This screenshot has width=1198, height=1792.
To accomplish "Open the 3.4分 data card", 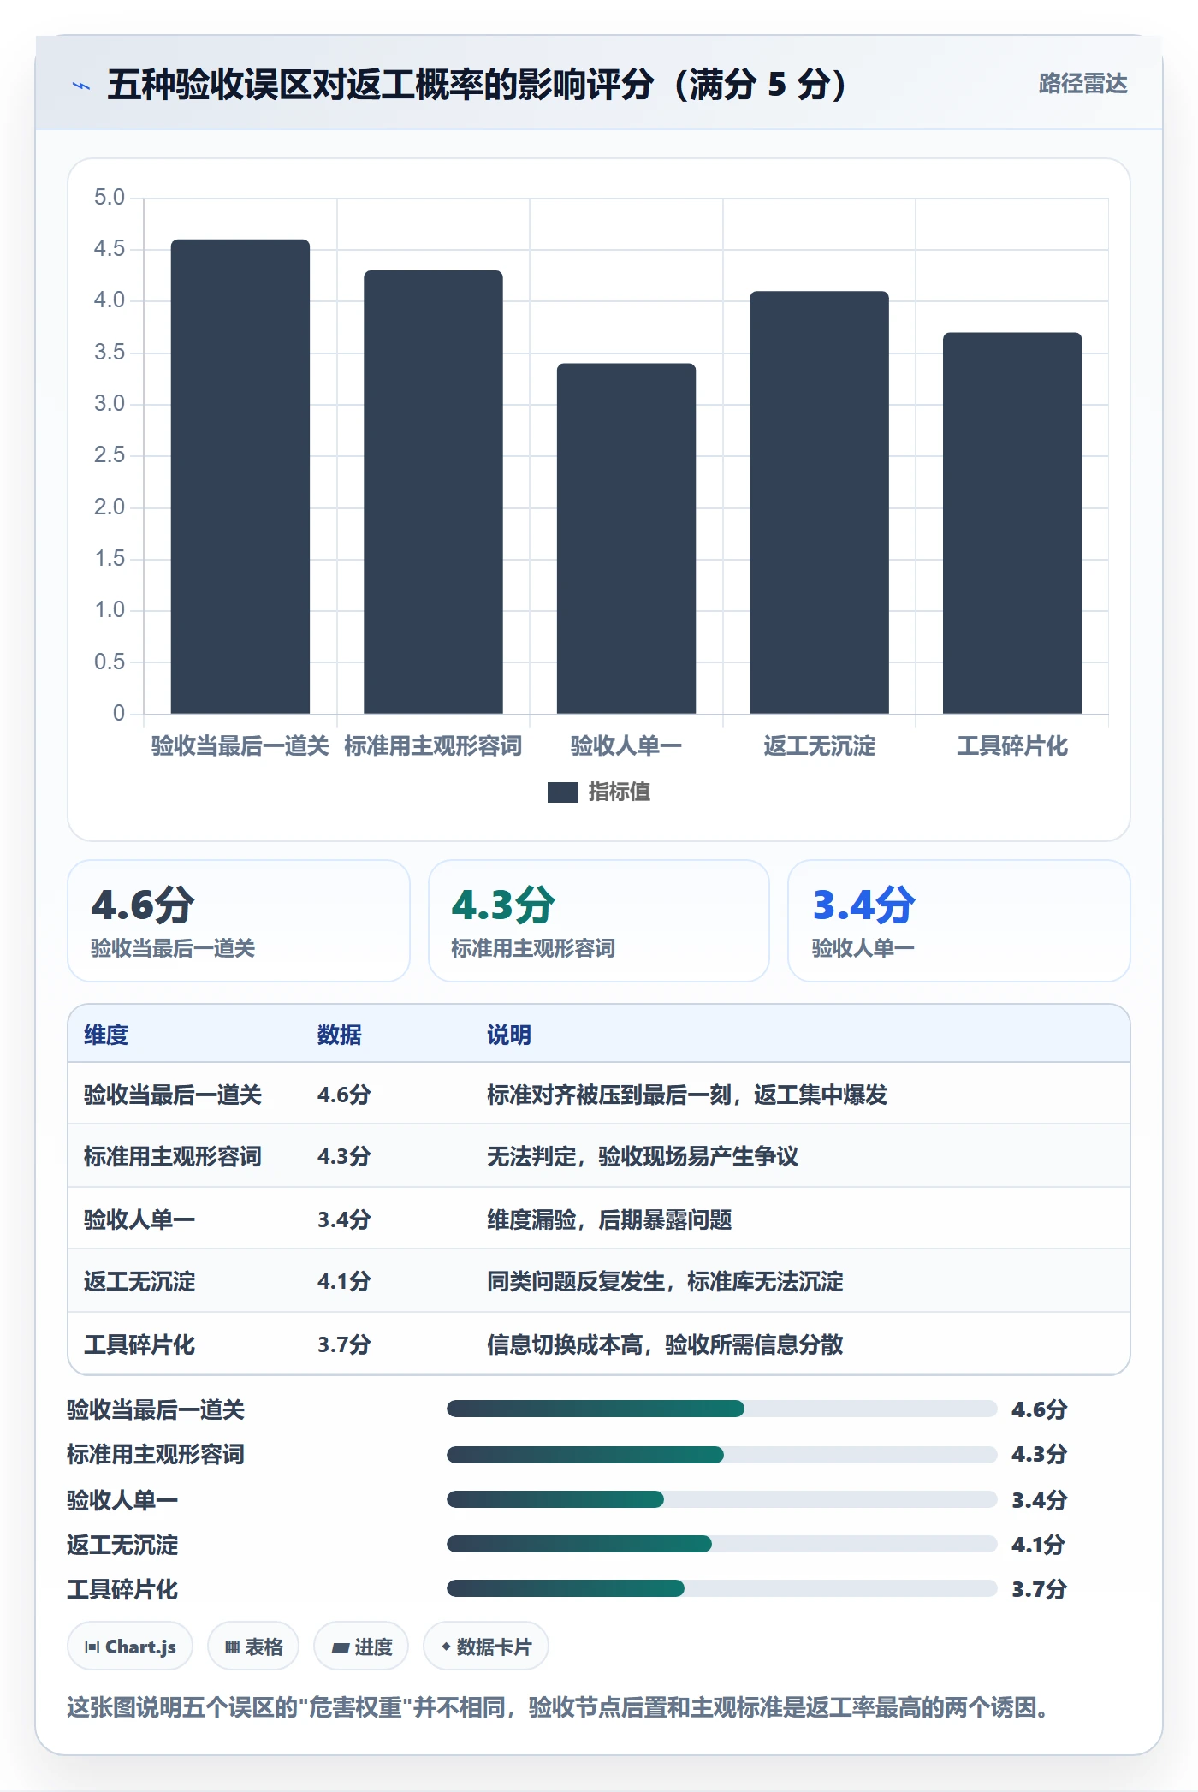I will [x=959, y=921].
